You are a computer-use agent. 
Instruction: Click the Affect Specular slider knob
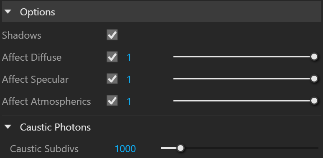pyautogui.click(x=314, y=79)
